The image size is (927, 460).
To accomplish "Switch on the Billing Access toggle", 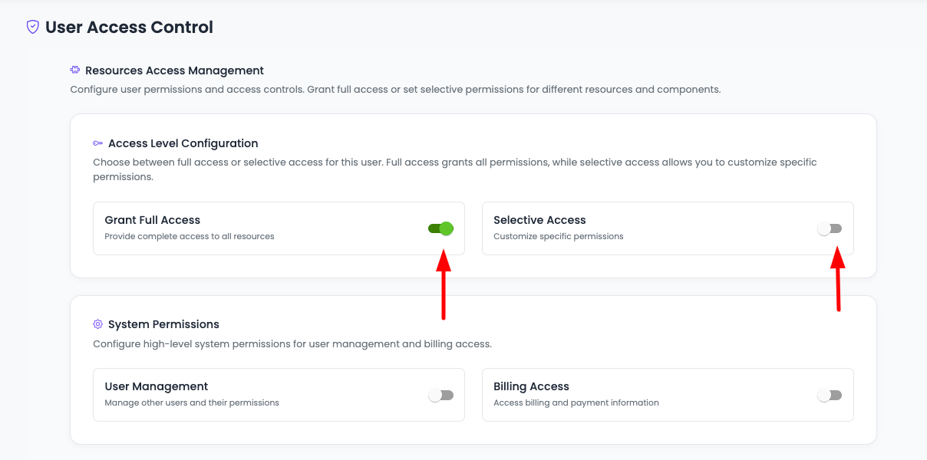I will pos(830,395).
